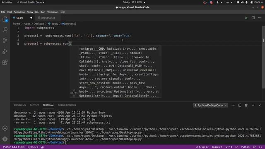The width and height of the screenshot is (265, 149).
Task: Show previous signature in parameter hint
Action: point(74,90)
